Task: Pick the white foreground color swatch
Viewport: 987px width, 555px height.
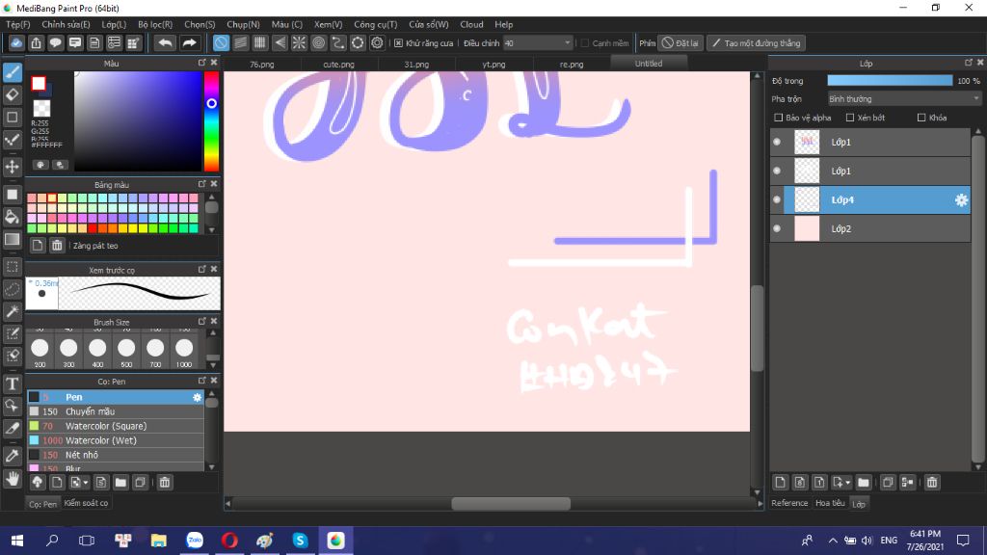Action: click(x=39, y=83)
